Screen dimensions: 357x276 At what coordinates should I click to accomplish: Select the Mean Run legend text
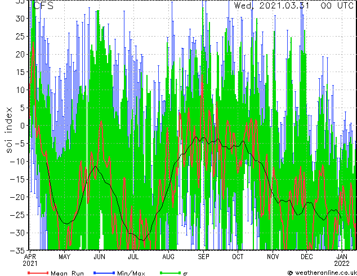pos(67,273)
